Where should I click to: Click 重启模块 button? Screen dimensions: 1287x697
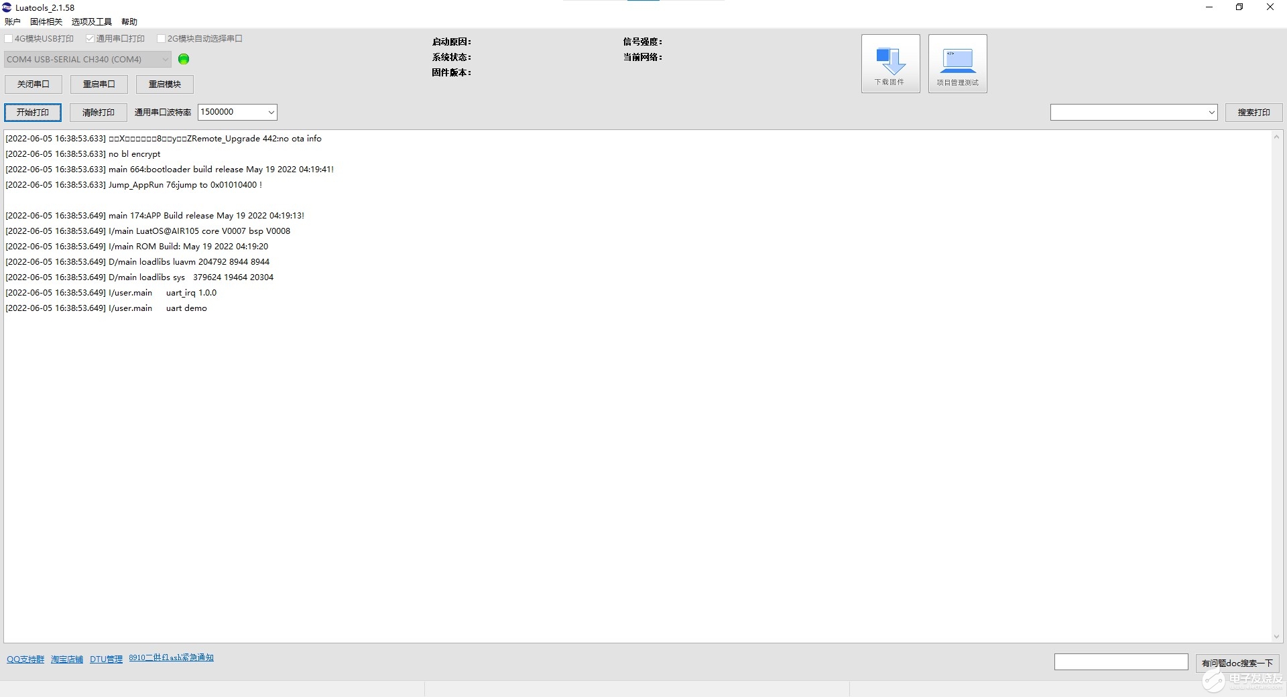[x=165, y=84]
